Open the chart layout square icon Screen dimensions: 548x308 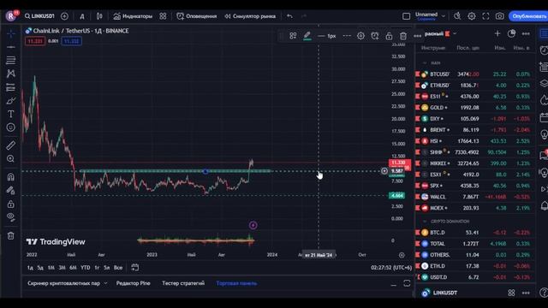click(x=406, y=16)
